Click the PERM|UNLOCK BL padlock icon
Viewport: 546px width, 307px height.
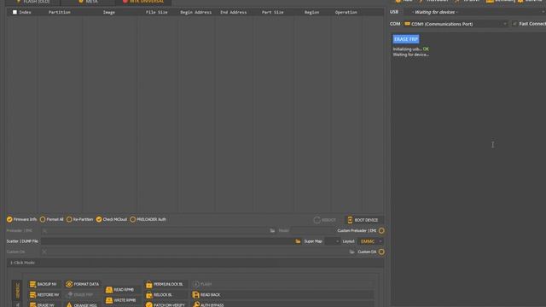[149, 284]
